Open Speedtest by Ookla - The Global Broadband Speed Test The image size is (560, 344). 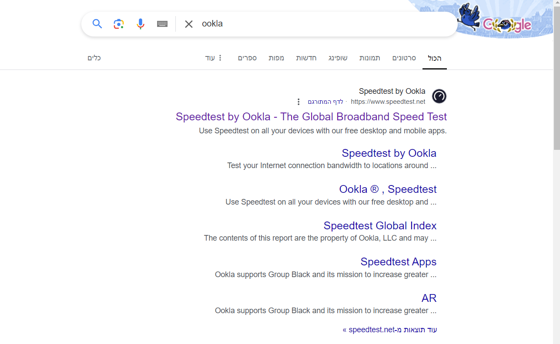(311, 117)
